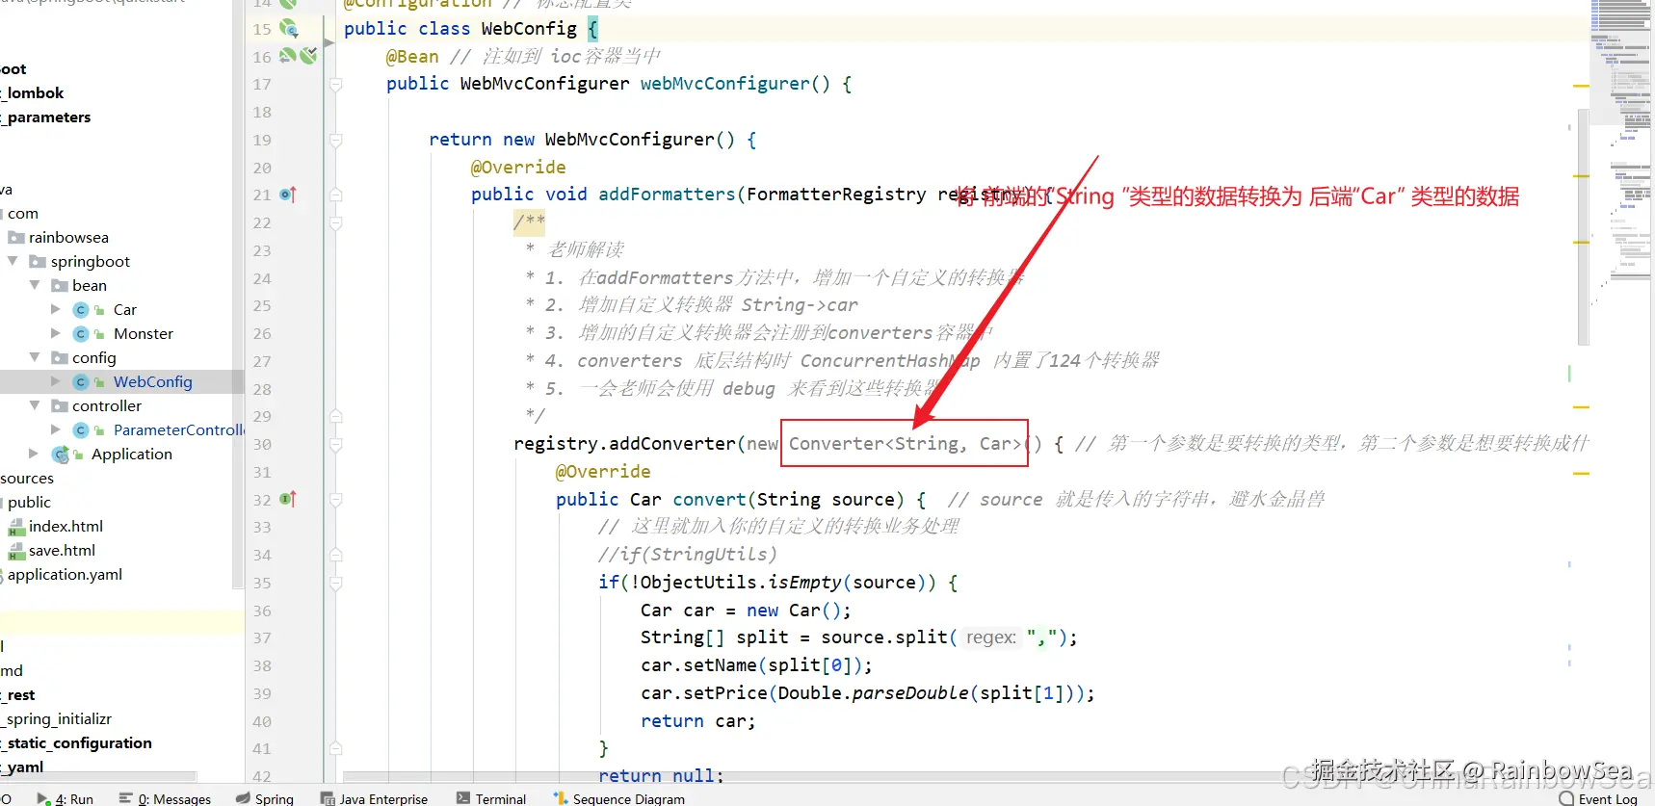Click the bean navigation gutter icon on line 16
This screenshot has width=1655, height=806.
point(287,56)
